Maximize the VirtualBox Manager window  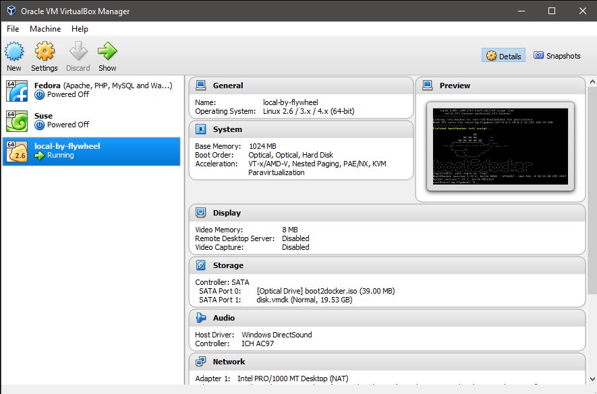coord(551,11)
